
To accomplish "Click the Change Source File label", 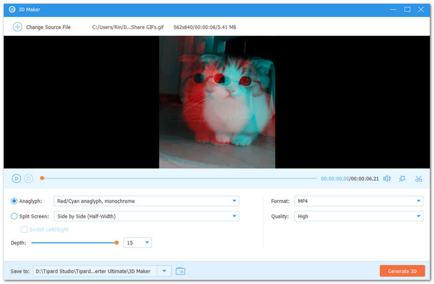I will tap(48, 27).
